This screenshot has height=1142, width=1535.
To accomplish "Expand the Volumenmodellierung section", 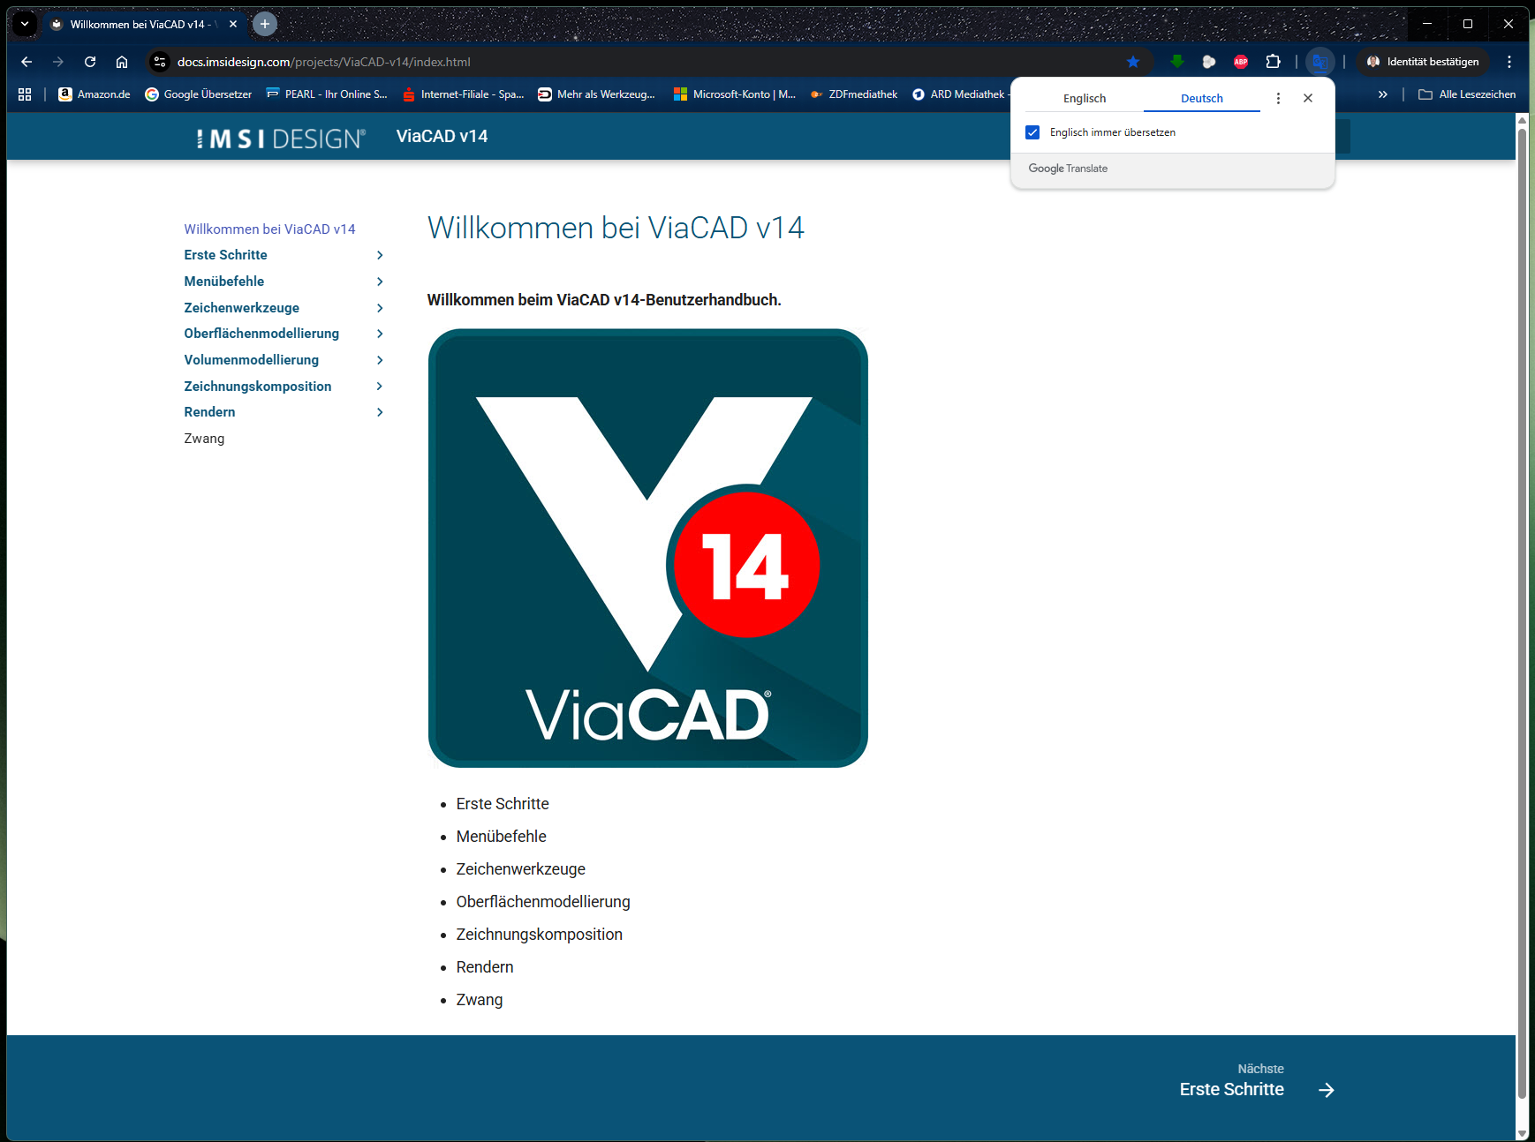I will 380,360.
